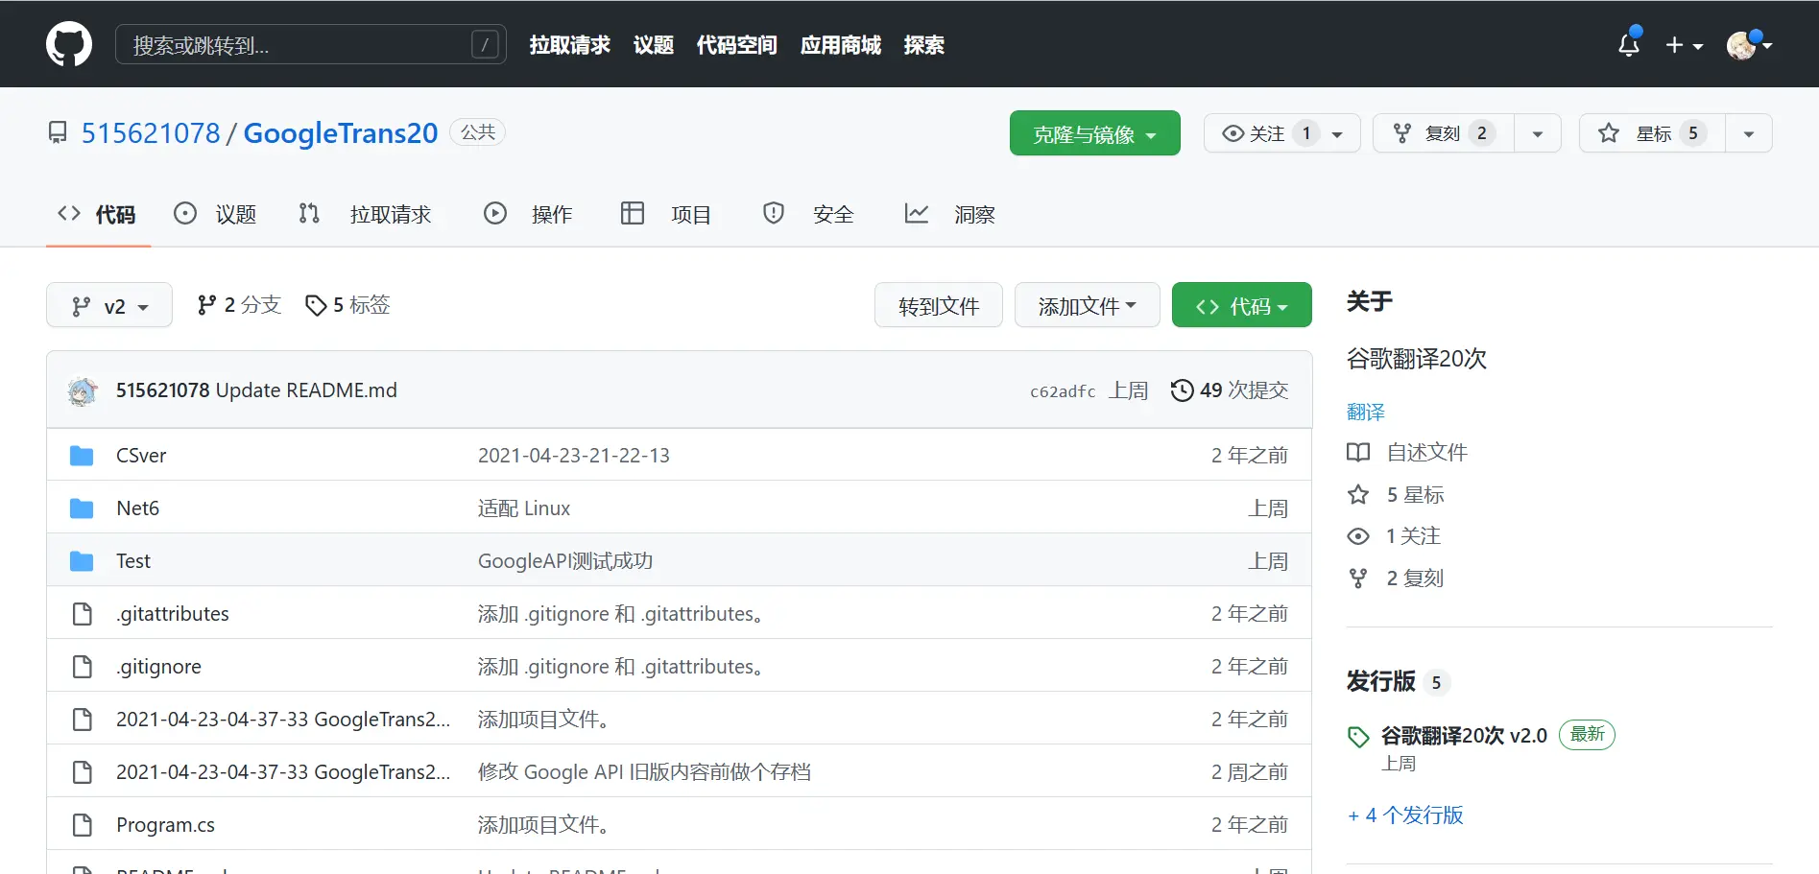The image size is (1819, 874).
Task: Open the plus create-new menu
Action: [x=1685, y=45]
